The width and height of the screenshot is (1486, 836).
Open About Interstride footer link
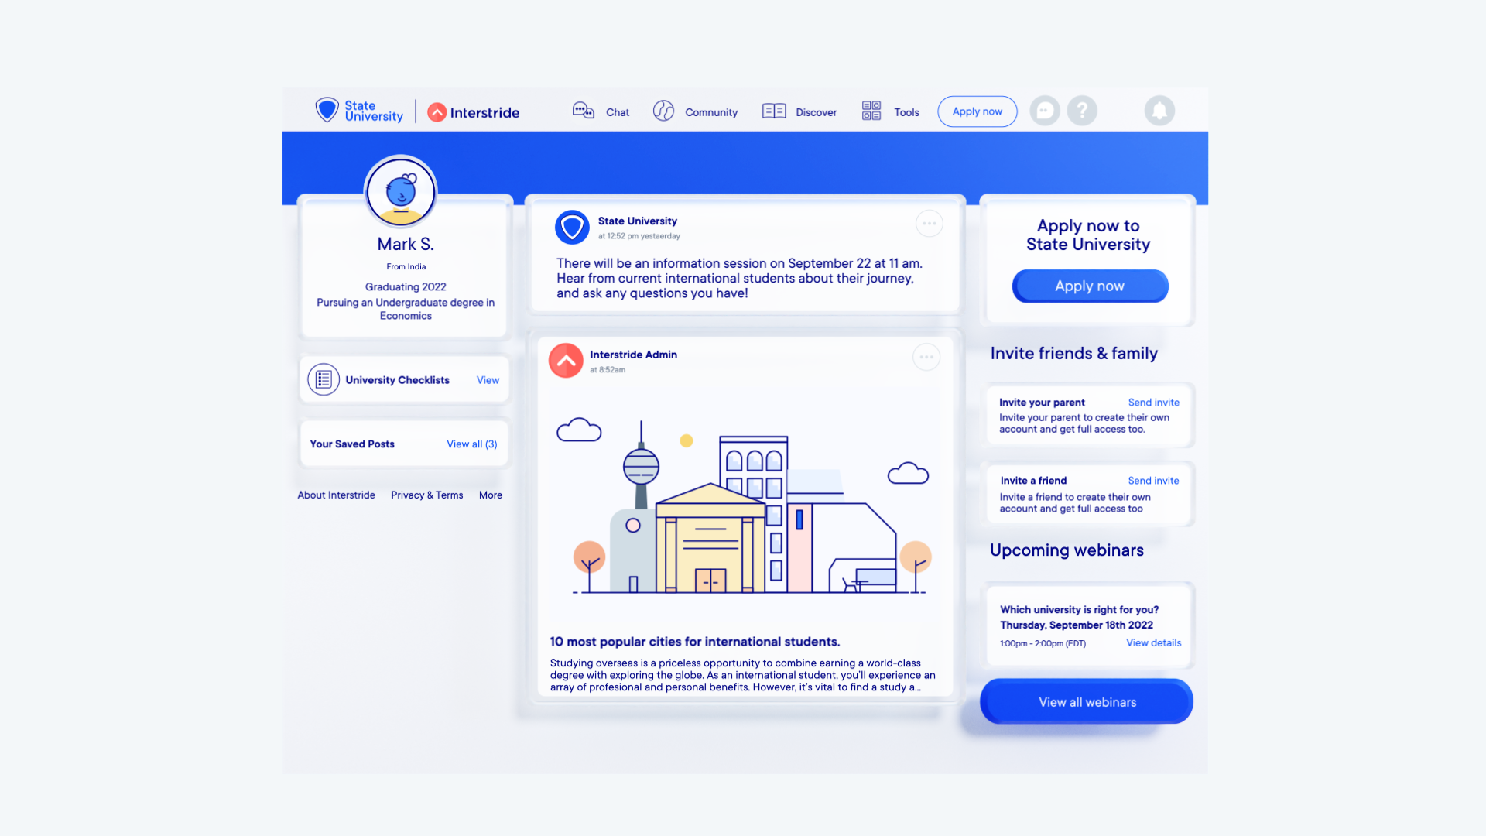[x=336, y=495]
